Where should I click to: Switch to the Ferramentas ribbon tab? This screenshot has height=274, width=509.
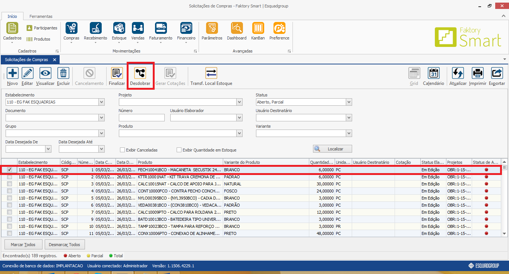point(41,16)
